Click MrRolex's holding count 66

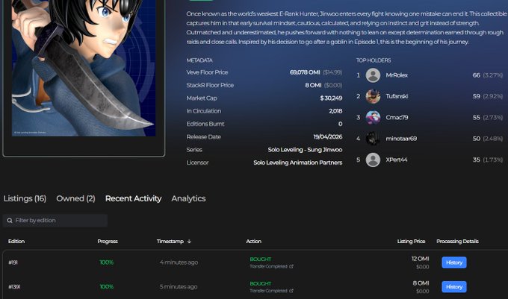(x=477, y=75)
